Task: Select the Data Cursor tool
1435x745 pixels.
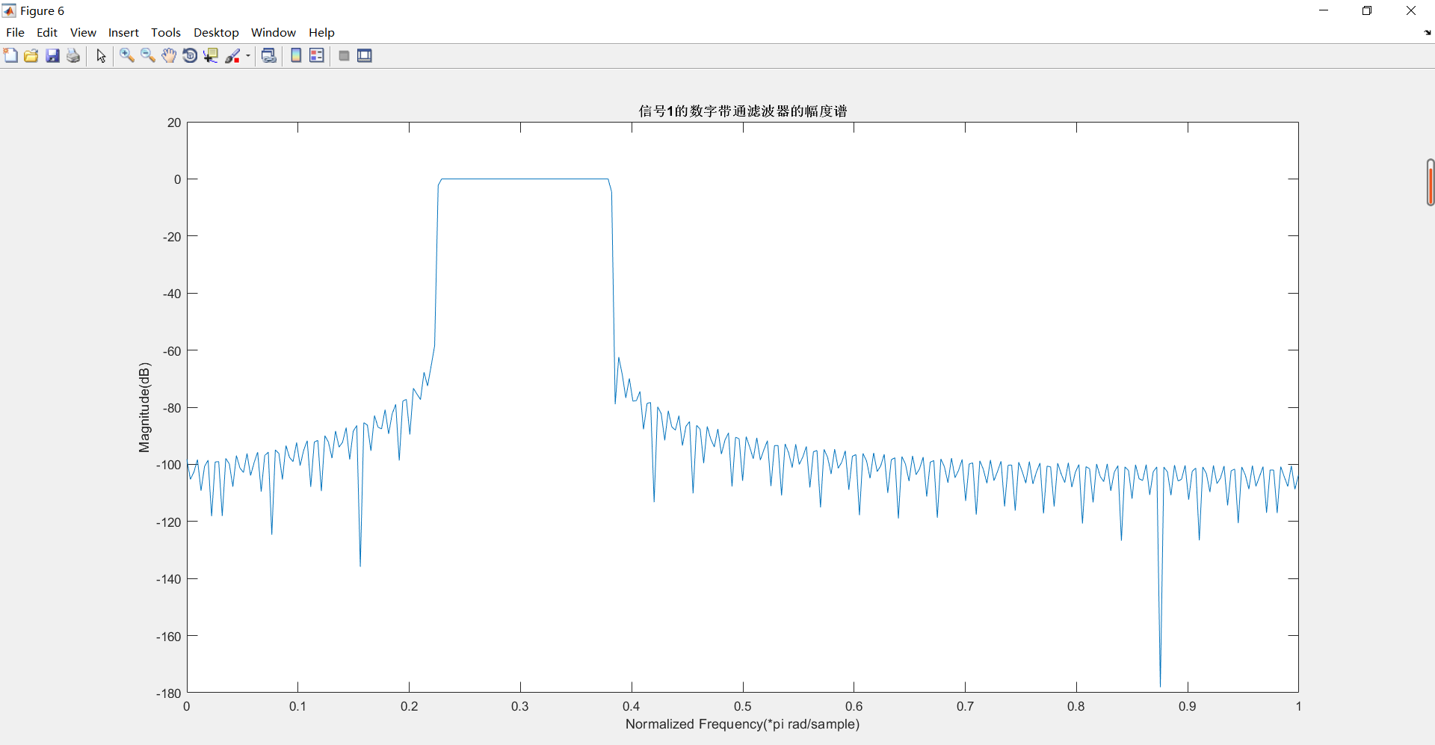Action: coord(211,56)
